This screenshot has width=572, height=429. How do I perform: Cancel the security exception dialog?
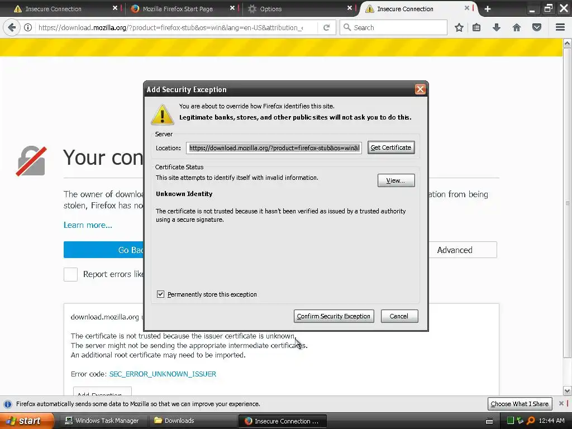399,316
